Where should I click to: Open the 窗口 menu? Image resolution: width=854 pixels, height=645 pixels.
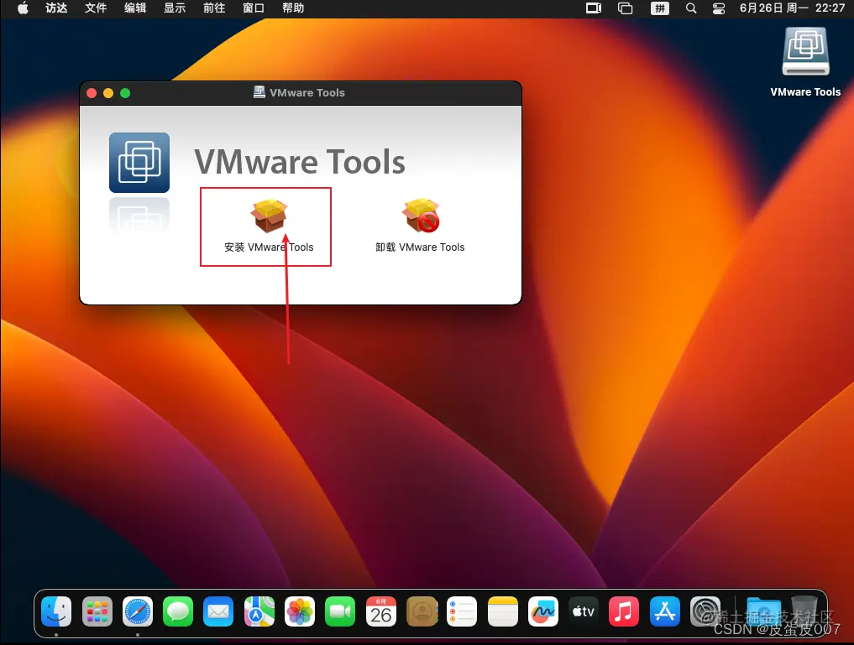pyautogui.click(x=254, y=8)
